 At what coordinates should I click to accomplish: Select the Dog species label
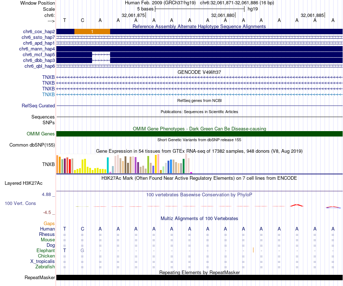[51, 245]
